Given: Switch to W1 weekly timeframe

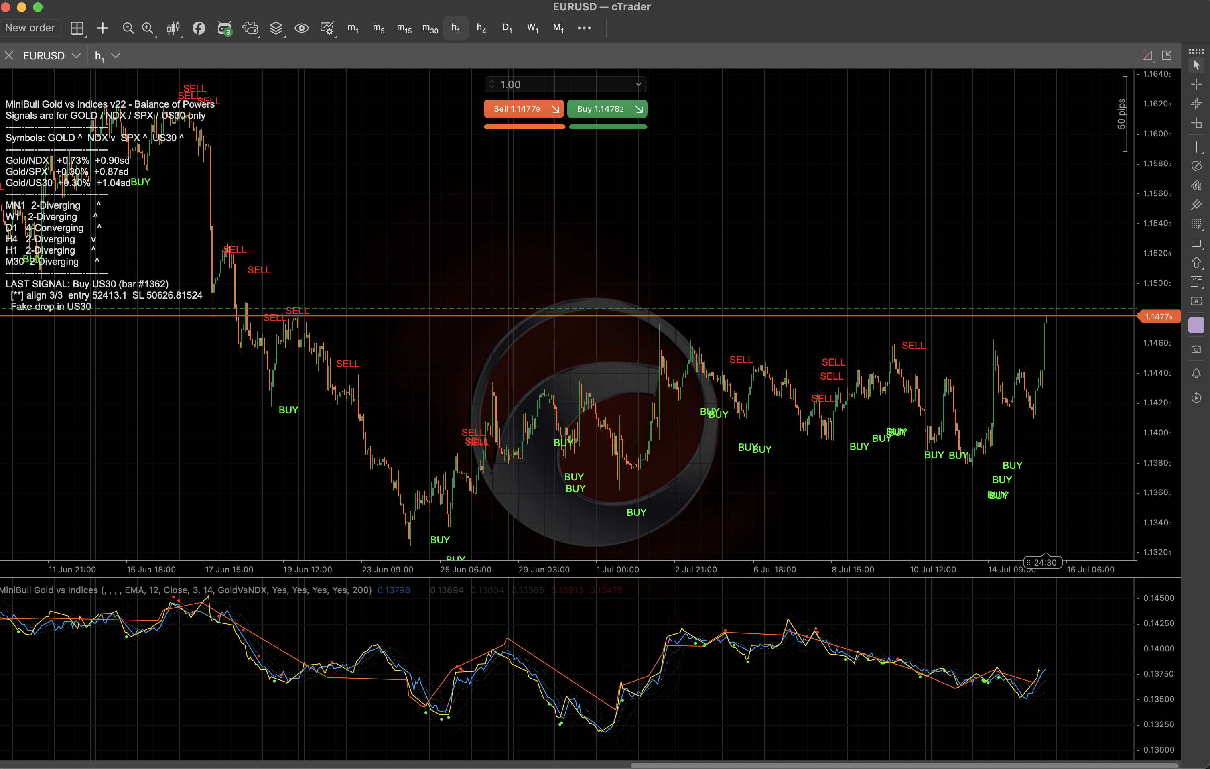Looking at the screenshot, I should 533,28.
